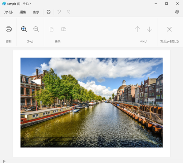The image size is (183, 163).
Task: Go to next page with down arrow
Action: (150, 29)
